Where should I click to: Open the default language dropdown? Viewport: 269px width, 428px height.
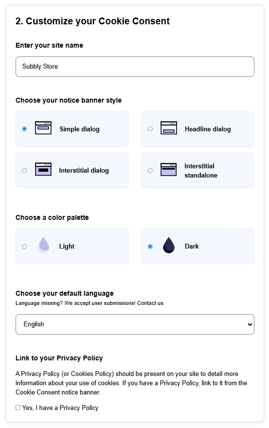click(135, 324)
